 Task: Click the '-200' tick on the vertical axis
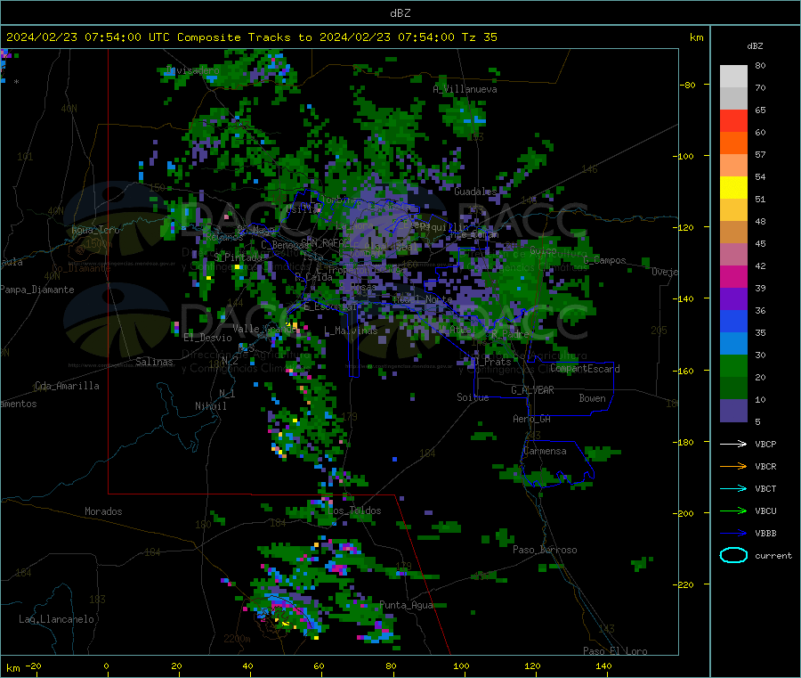pos(685,513)
